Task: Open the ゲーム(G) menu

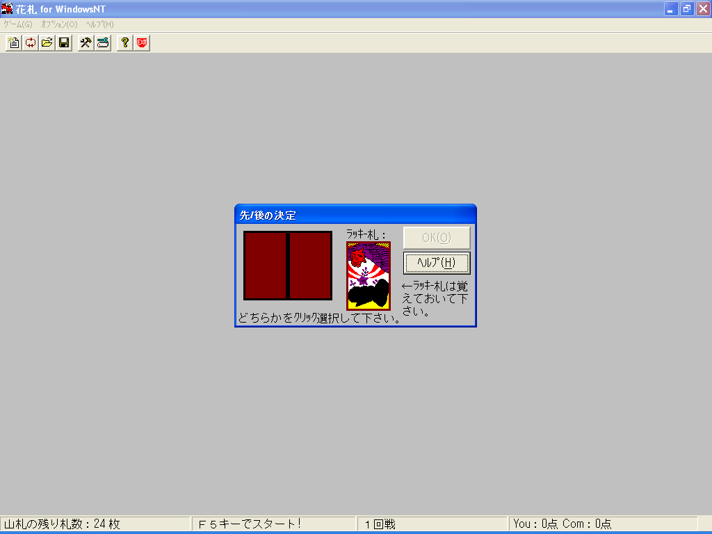Action: pyautogui.click(x=18, y=24)
